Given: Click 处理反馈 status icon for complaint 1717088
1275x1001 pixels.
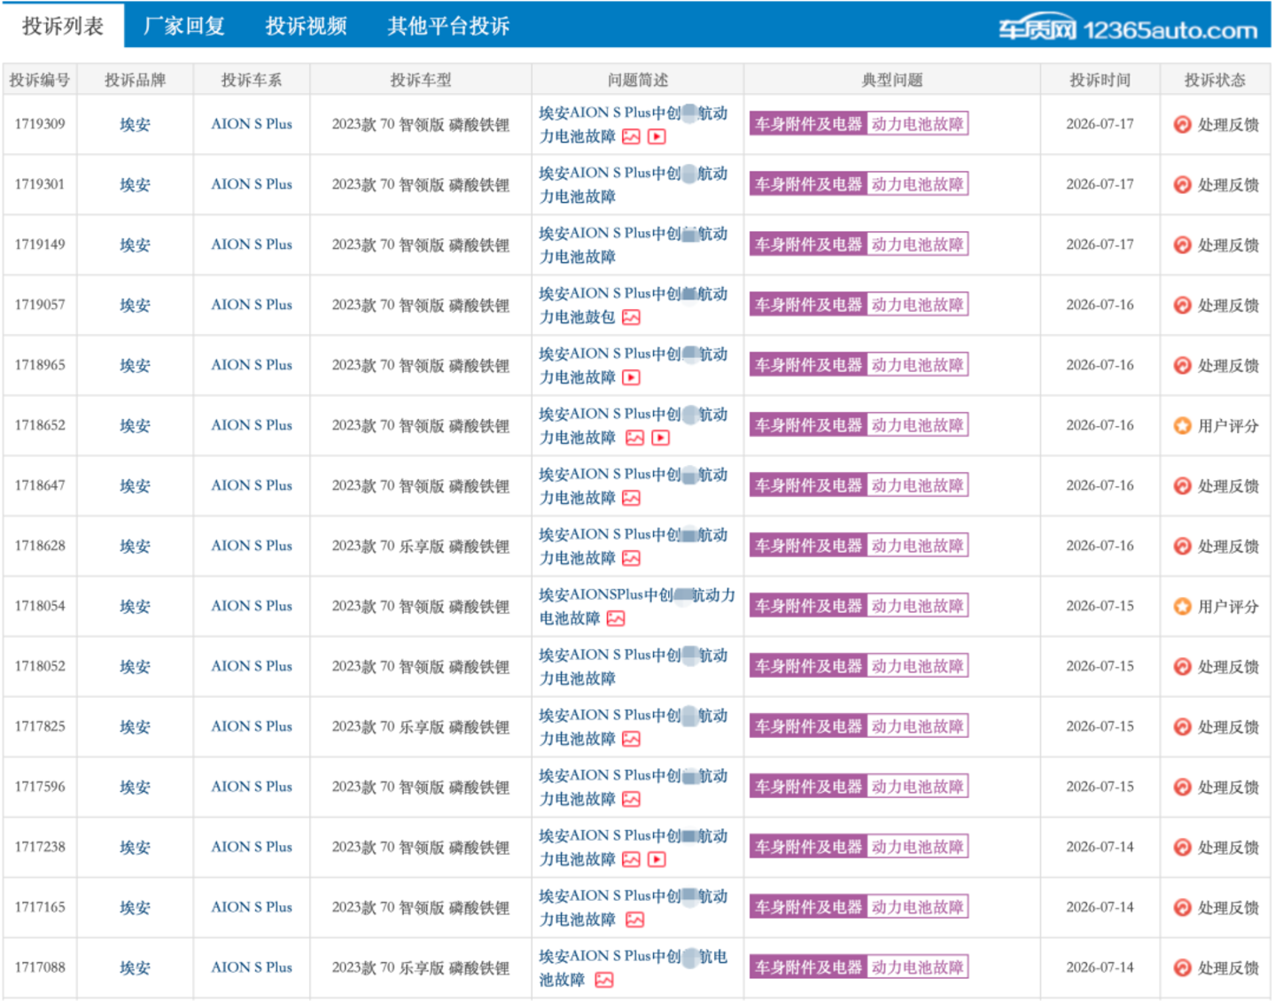Looking at the screenshot, I should coord(1182,968).
